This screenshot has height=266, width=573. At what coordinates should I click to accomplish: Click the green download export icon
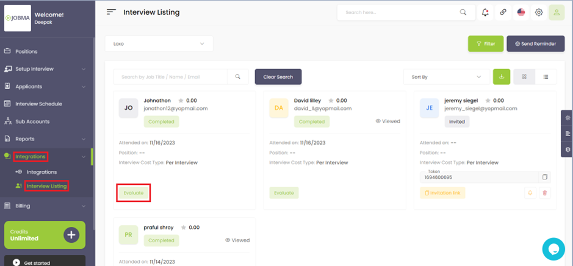(x=502, y=77)
